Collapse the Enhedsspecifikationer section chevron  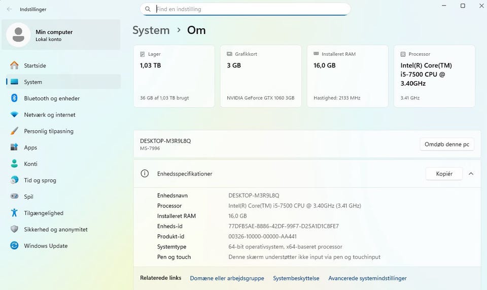pos(471,174)
